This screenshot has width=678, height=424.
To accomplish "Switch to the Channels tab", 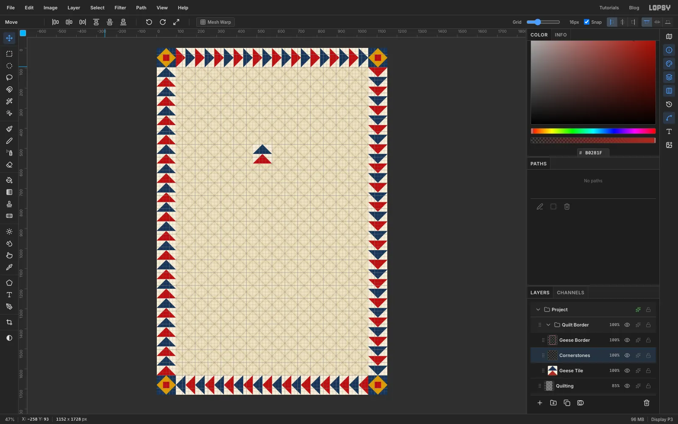I will tap(570, 293).
